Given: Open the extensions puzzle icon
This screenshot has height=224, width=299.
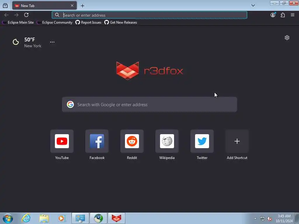Looking at the screenshot, I should point(283,15).
